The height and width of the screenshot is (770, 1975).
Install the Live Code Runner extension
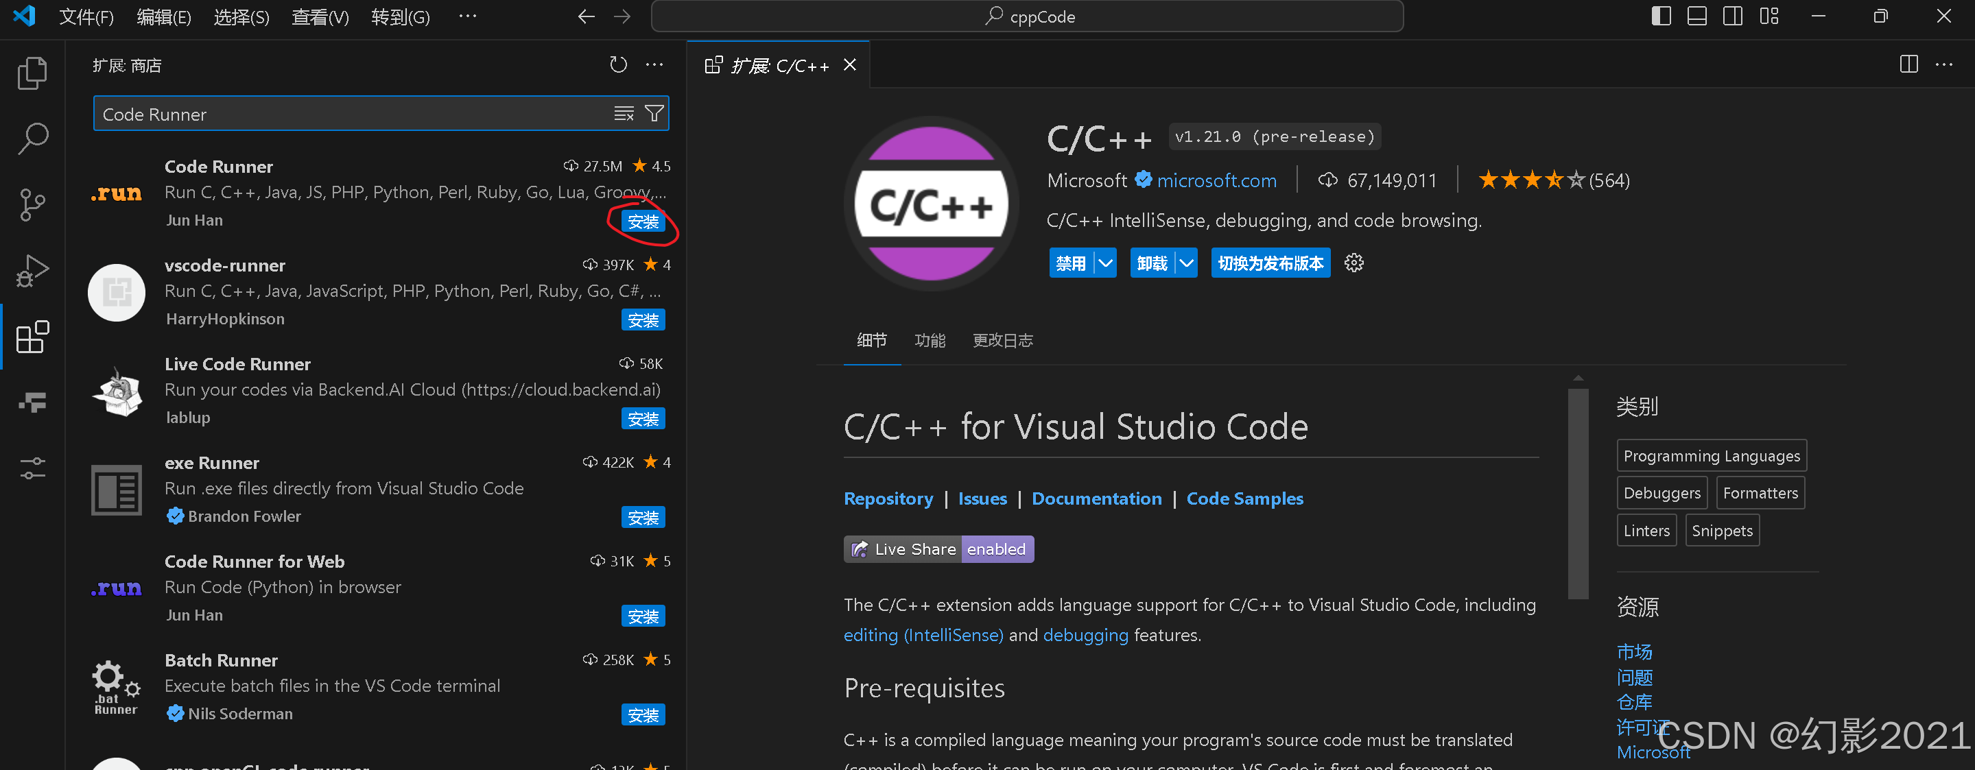pos(643,419)
